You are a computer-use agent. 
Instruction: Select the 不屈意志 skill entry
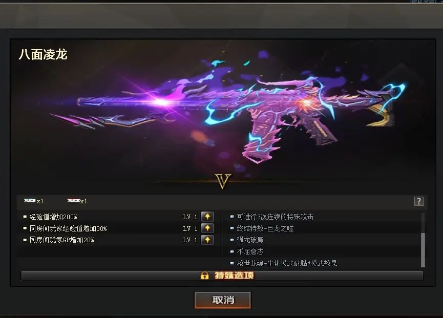[250, 251]
